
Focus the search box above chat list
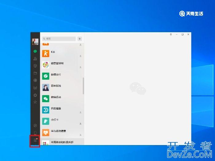59,39
